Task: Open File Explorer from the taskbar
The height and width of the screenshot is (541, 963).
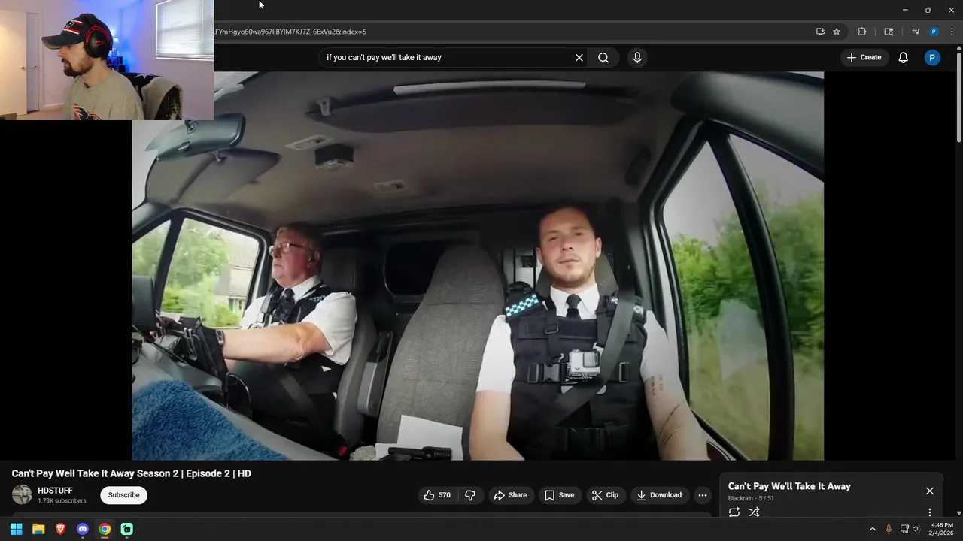Action: click(38, 529)
